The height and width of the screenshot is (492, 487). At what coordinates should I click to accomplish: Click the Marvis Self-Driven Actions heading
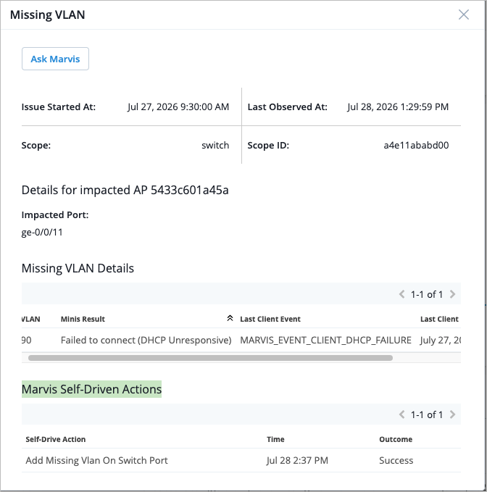pos(91,389)
